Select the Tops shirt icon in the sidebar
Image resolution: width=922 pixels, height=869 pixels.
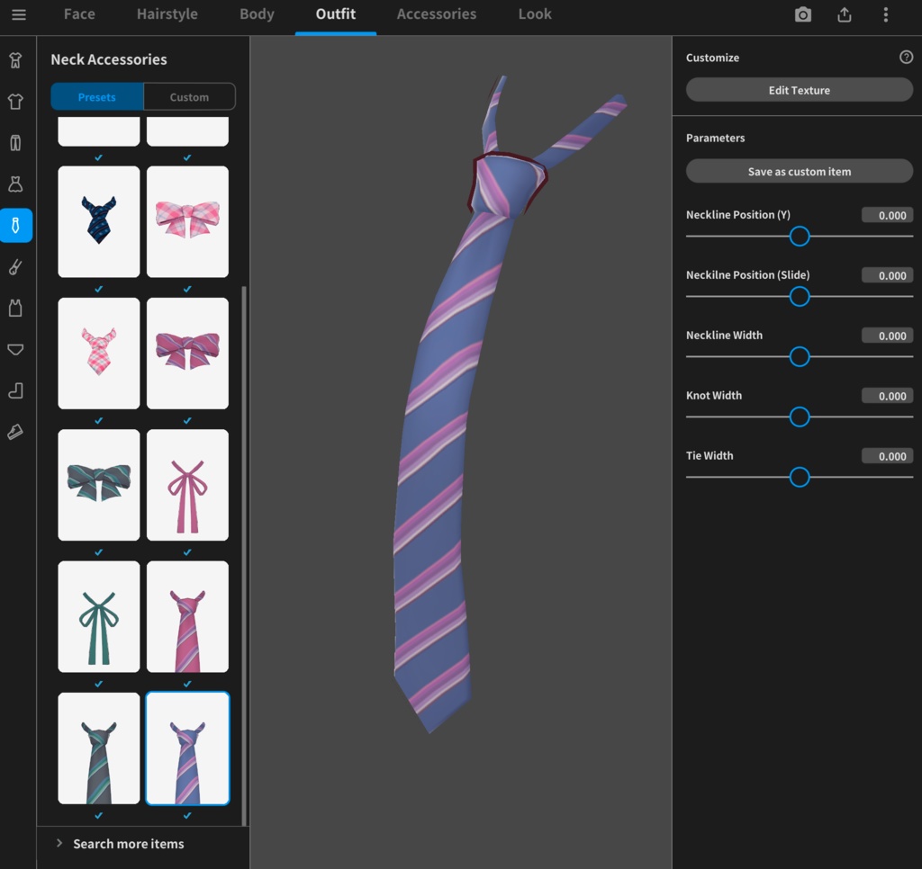coord(15,101)
